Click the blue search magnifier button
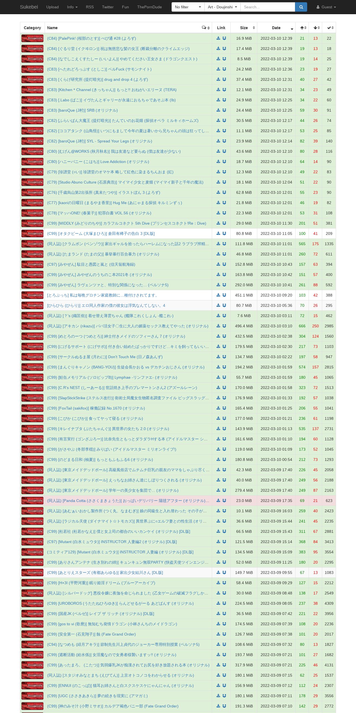The height and width of the screenshot is (713, 356). (301, 7)
